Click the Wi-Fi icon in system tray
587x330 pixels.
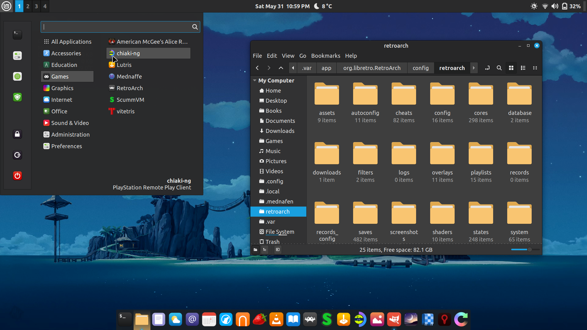coord(545,6)
